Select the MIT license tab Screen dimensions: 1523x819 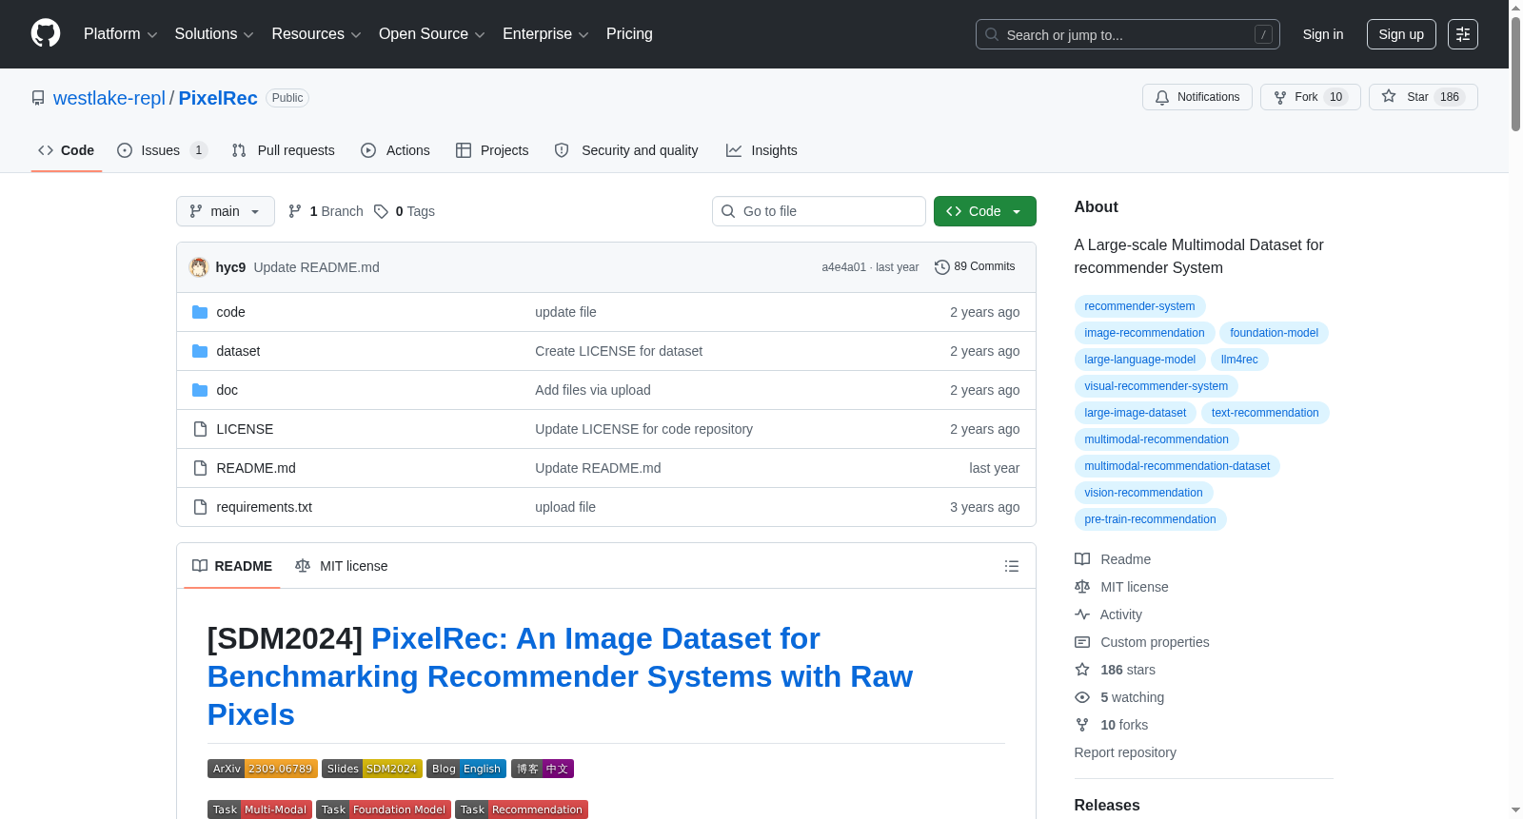tap(342, 566)
